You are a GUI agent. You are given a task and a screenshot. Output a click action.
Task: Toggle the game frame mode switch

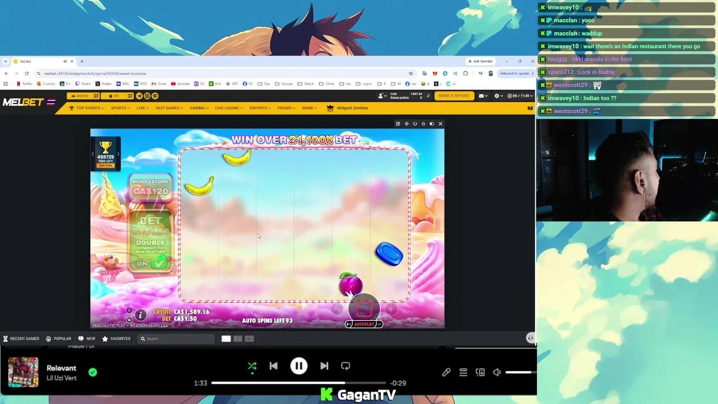[x=432, y=123]
